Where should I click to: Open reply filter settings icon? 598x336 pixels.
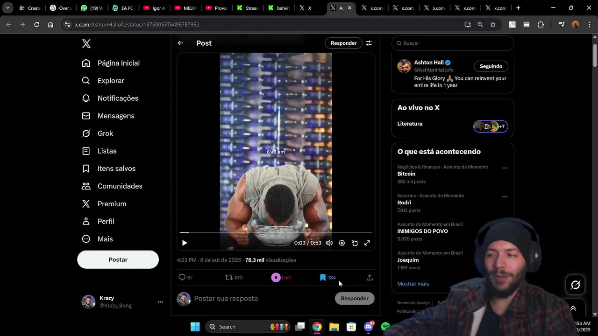pyautogui.click(x=369, y=43)
